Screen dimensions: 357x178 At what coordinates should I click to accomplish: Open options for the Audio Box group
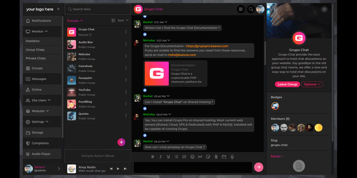coord(126,44)
